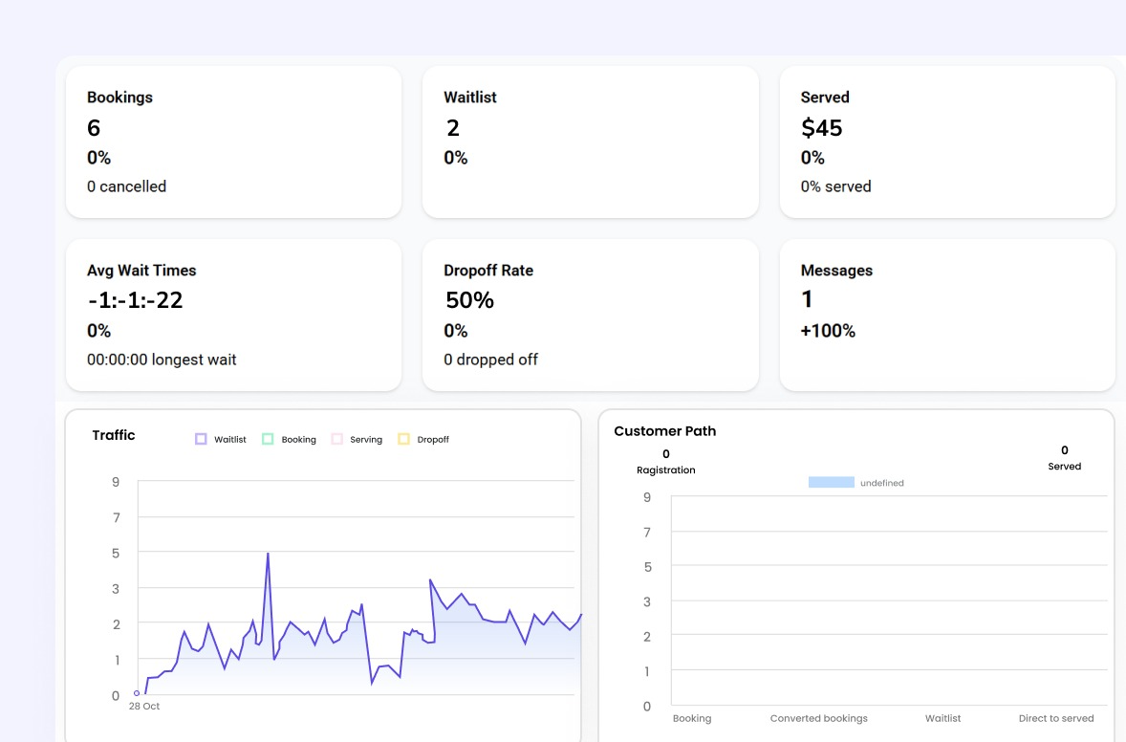The width and height of the screenshot is (1126, 742).
Task: Select the Waitlist card showing 2
Action: point(590,141)
